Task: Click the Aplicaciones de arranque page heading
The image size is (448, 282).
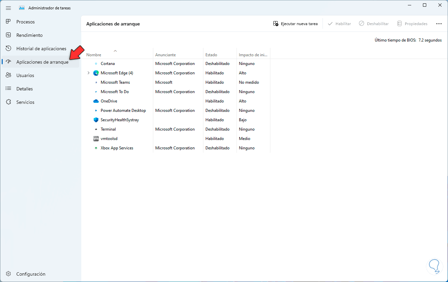Action: [113, 24]
